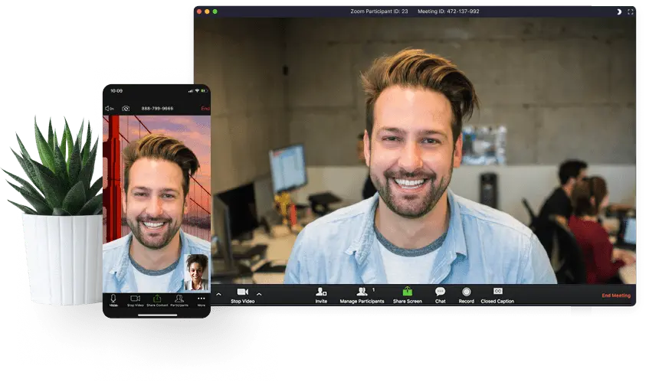Tap Stop Video on the phone toolbar

point(136,301)
